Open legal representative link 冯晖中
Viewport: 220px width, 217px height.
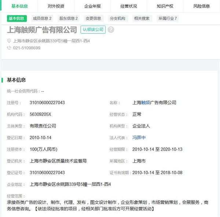(139, 137)
